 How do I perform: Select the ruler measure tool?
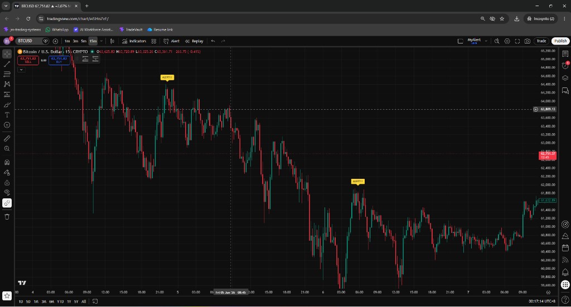pos(7,138)
